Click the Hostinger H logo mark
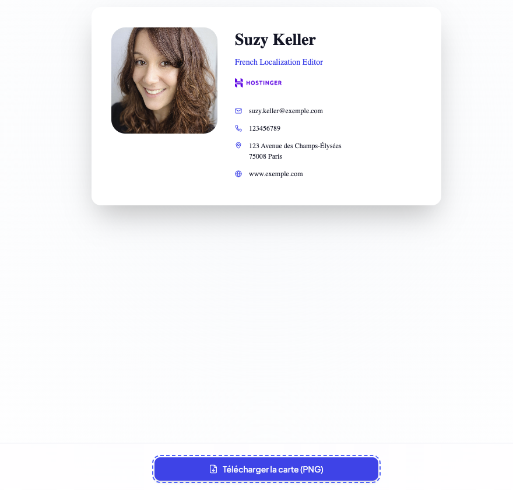Viewport: 513px width, 490px height. 239,83
